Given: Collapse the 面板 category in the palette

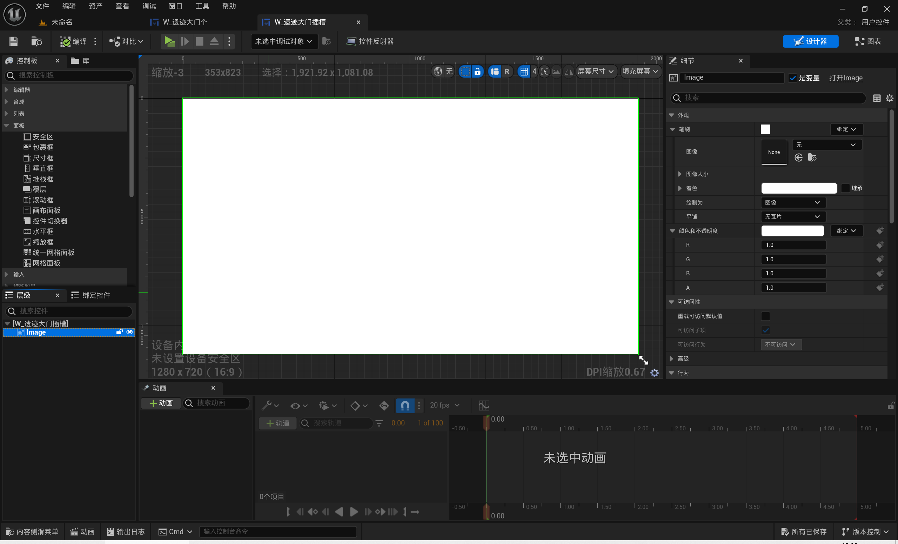Looking at the screenshot, I should click(x=6, y=126).
